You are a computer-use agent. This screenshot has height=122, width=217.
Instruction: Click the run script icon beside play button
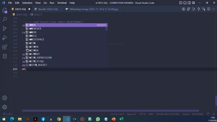click(189, 9)
